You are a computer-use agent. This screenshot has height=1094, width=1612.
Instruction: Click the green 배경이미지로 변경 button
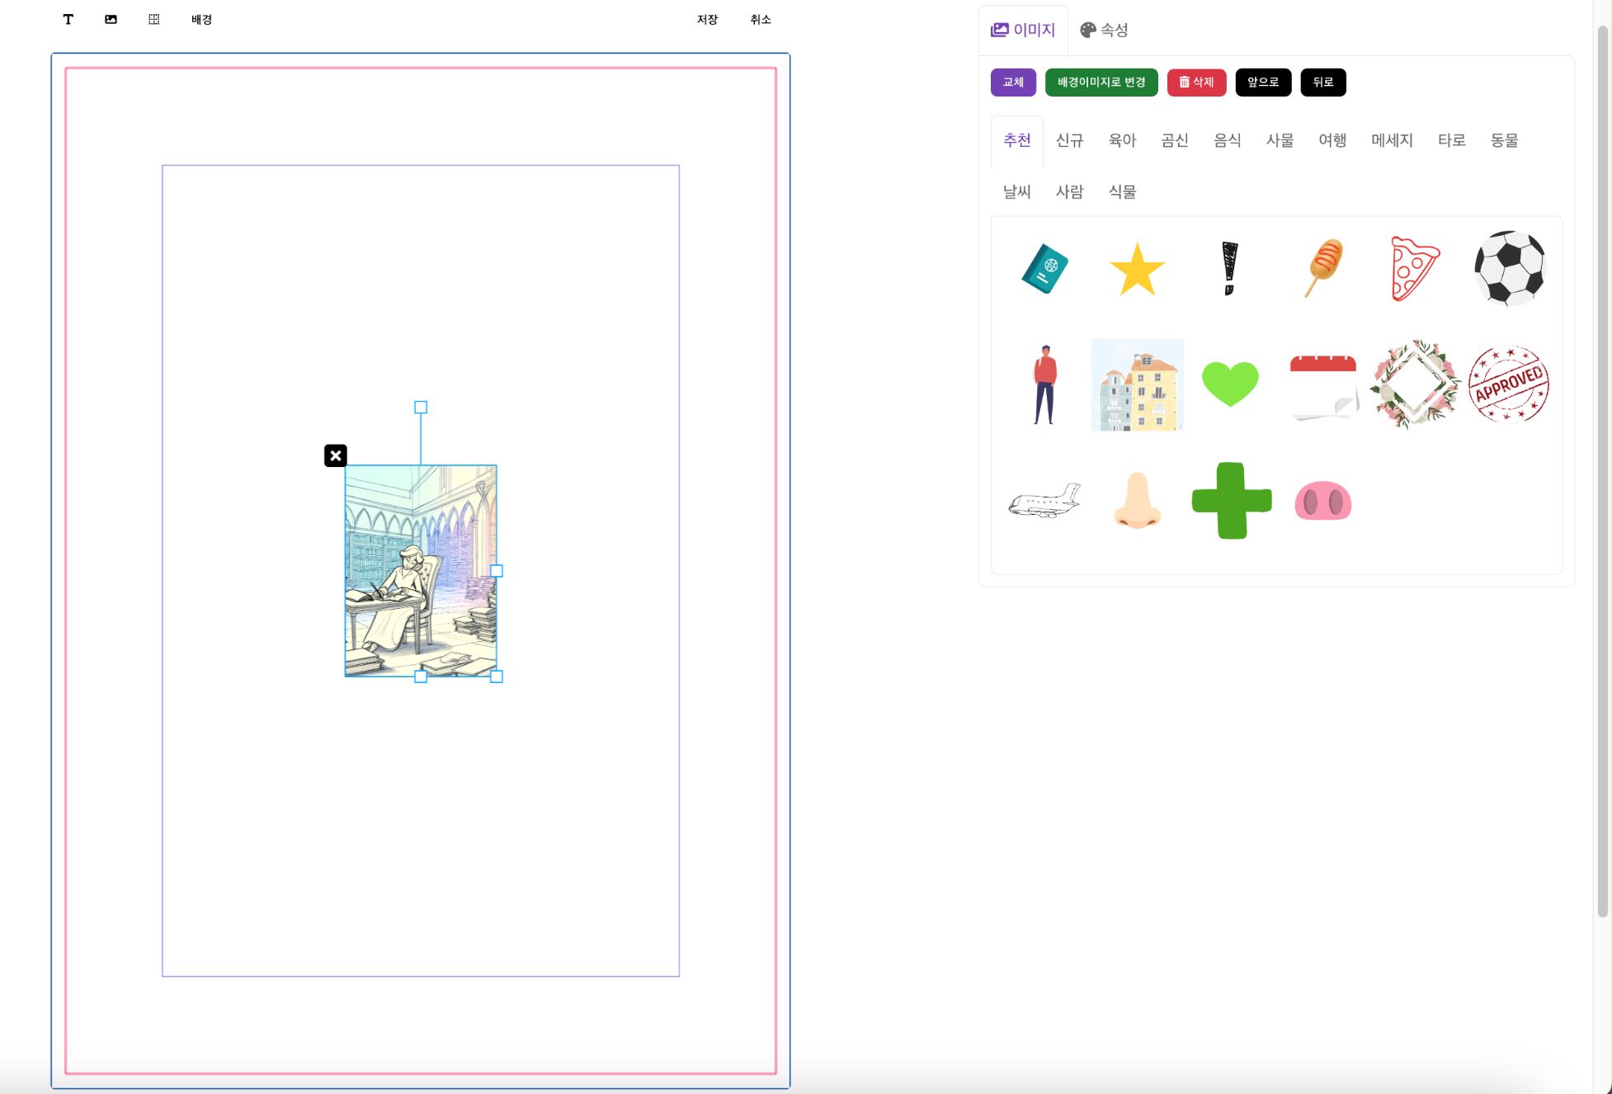pyautogui.click(x=1101, y=83)
